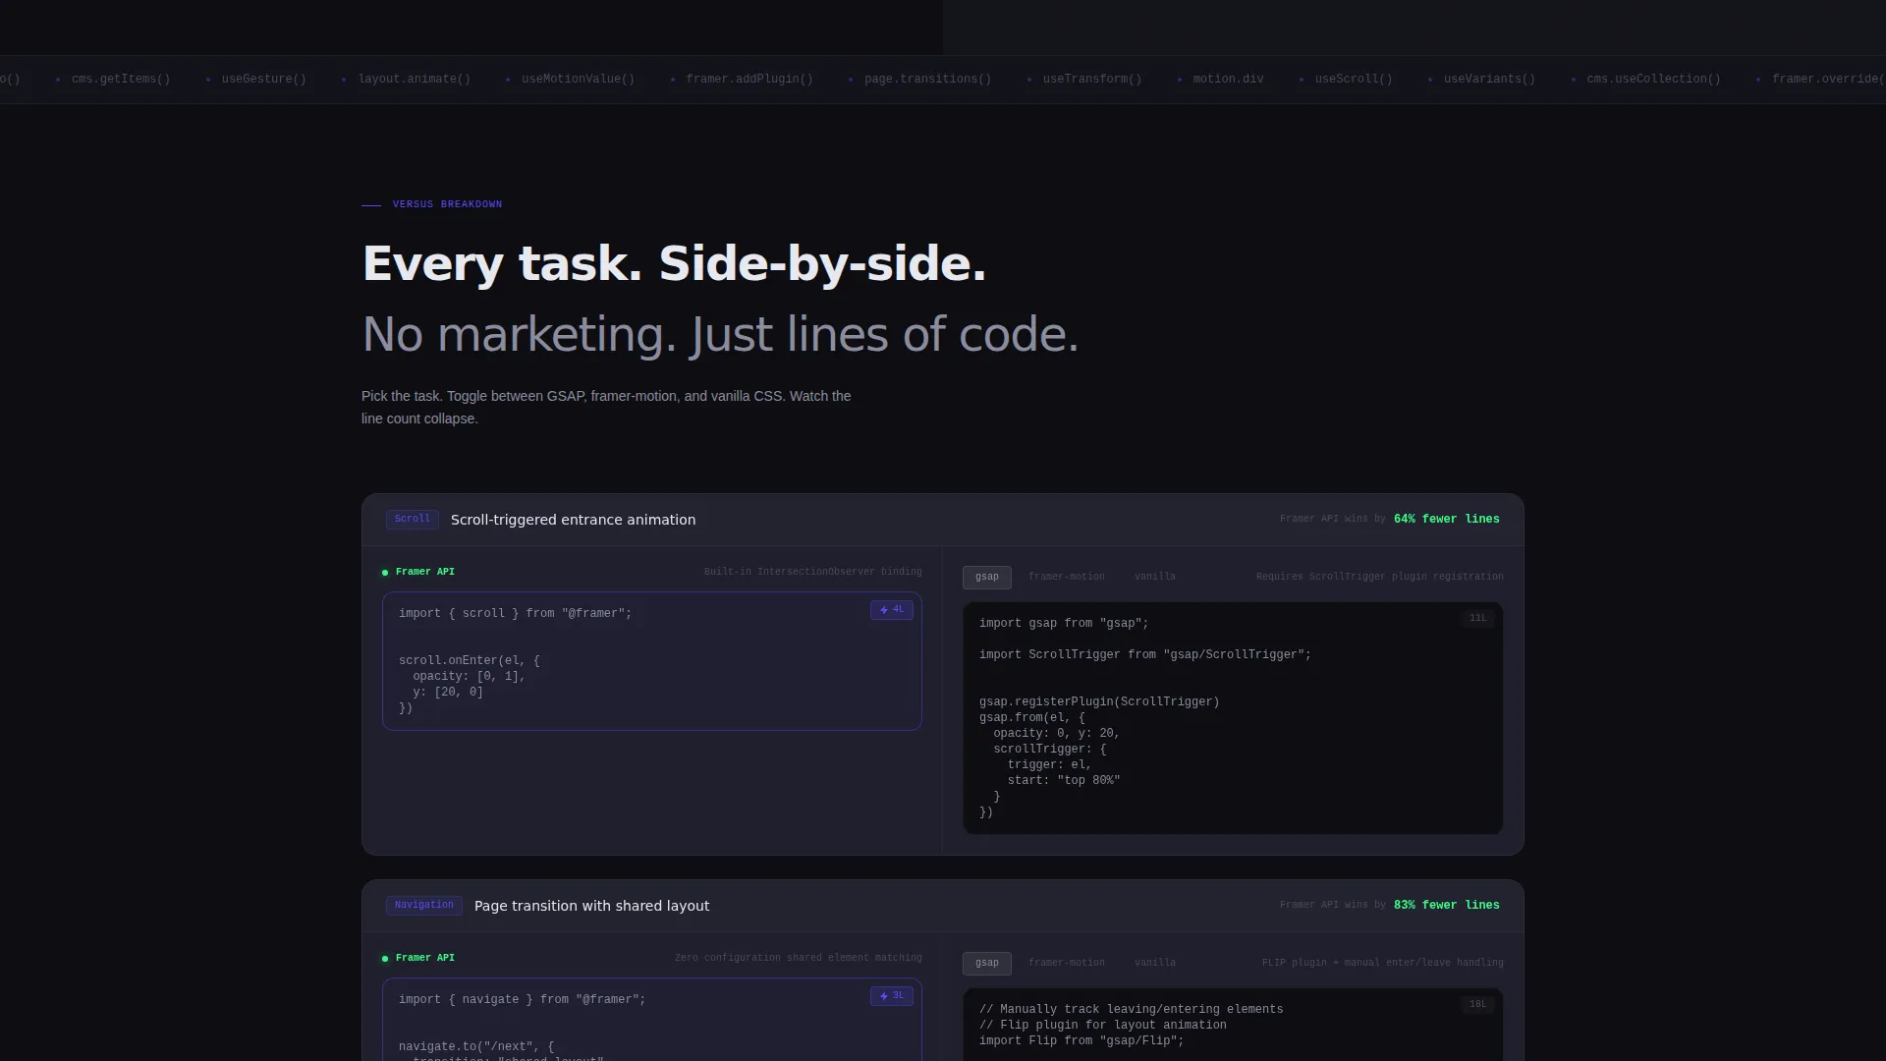The width and height of the screenshot is (1886, 1061).
Task: Switch to framer-motion tab in Scroll-triggered card
Action: [1066, 577]
